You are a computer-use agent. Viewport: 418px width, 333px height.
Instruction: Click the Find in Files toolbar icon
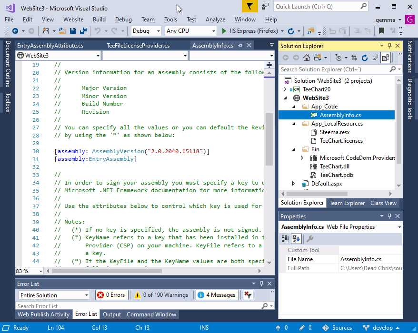[x=310, y=31]
